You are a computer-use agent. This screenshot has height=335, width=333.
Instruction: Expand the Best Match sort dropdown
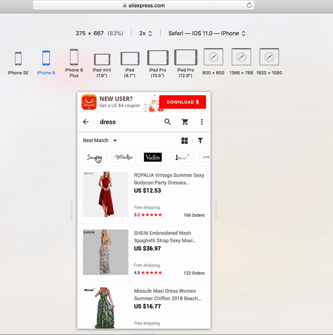100,141
